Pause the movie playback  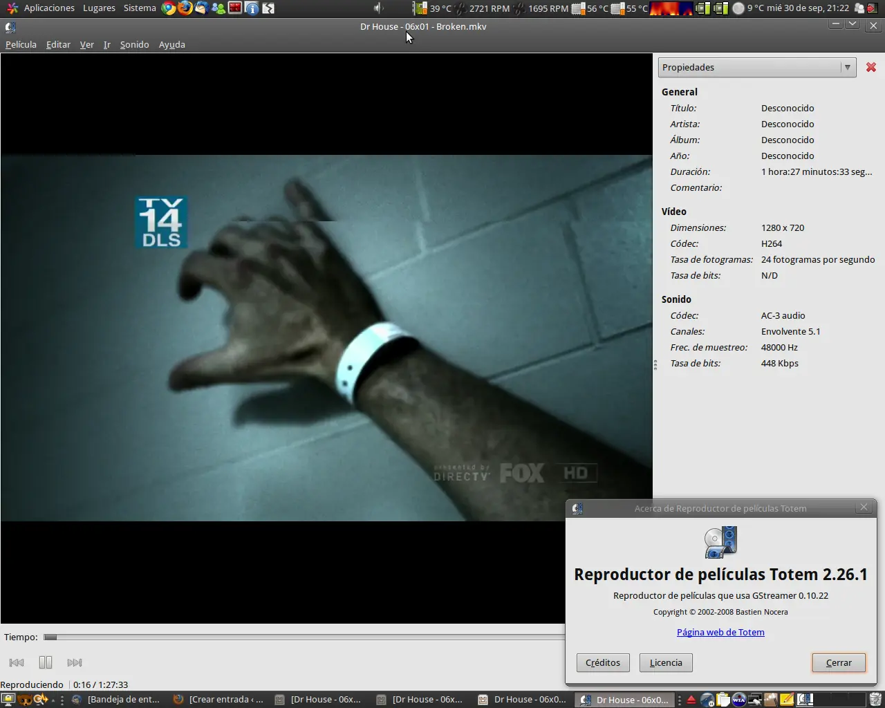coord(46,662)
